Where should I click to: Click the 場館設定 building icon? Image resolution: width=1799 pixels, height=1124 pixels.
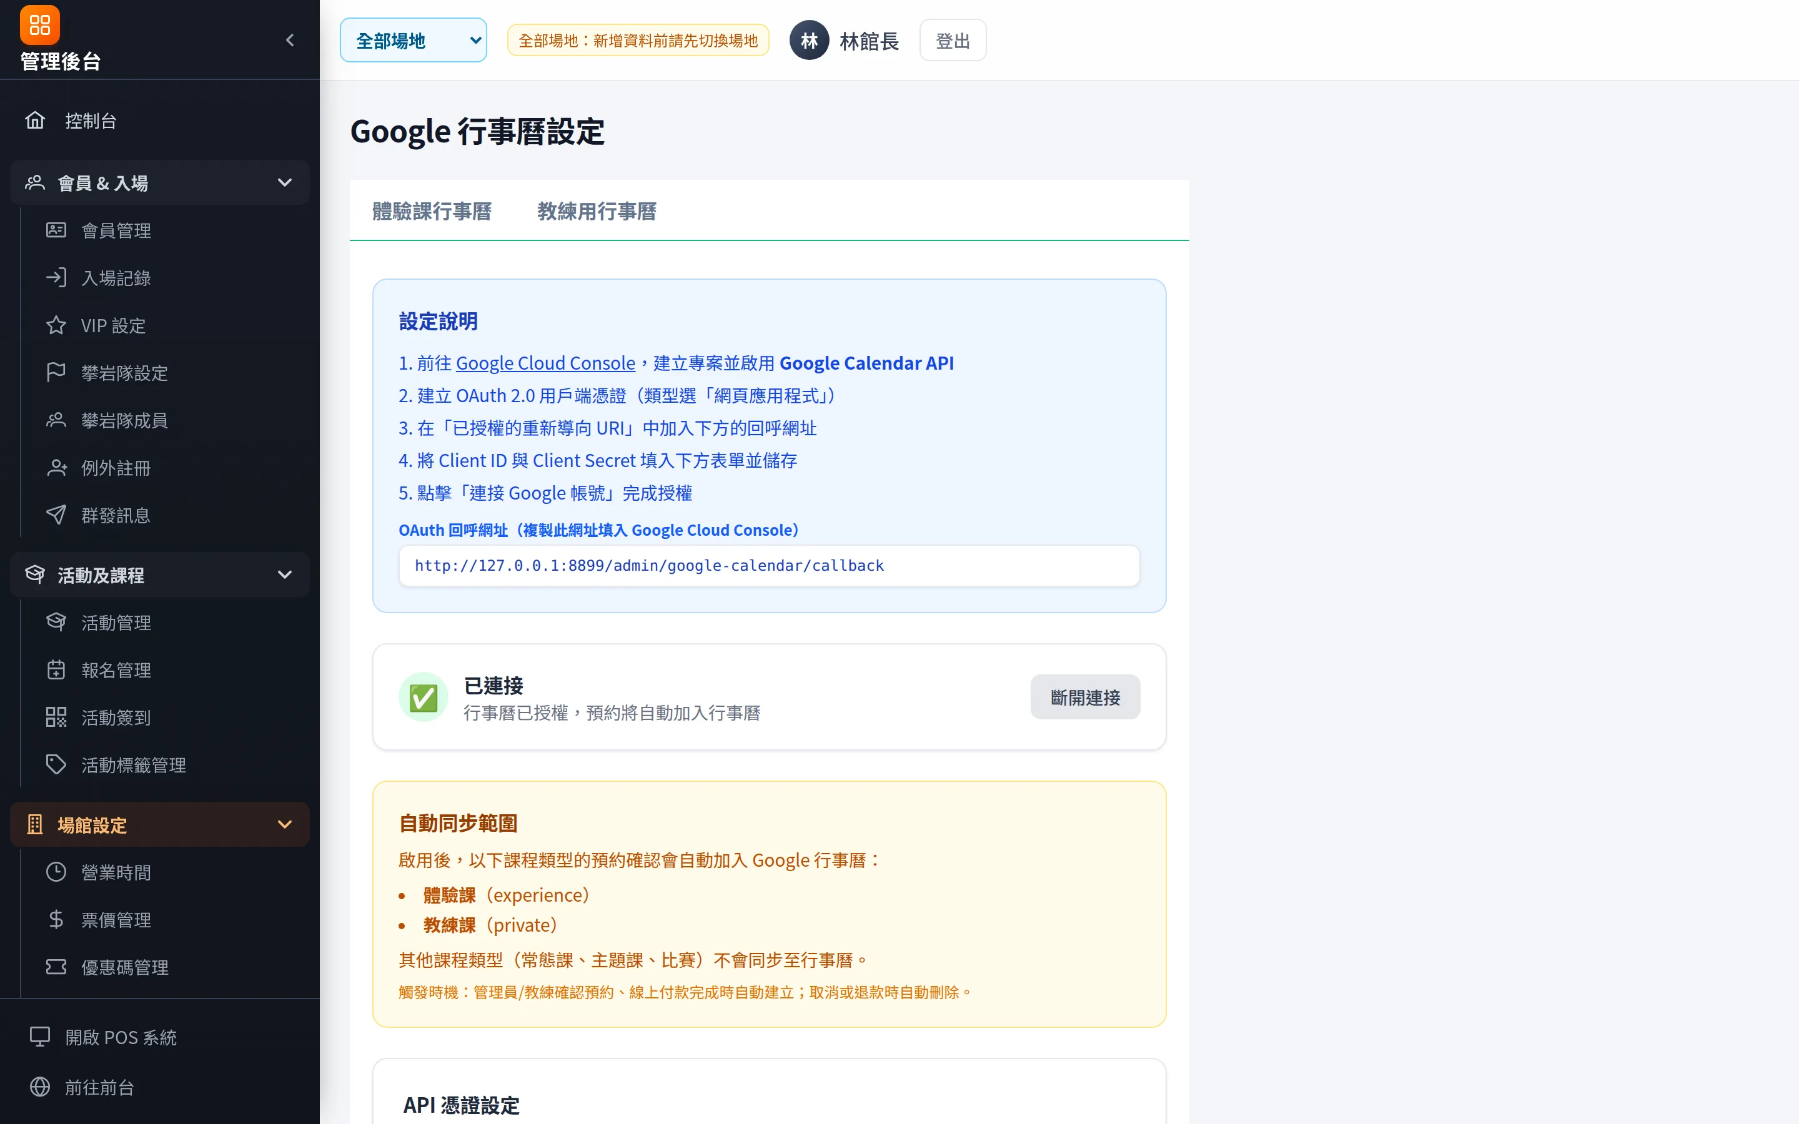35,824
